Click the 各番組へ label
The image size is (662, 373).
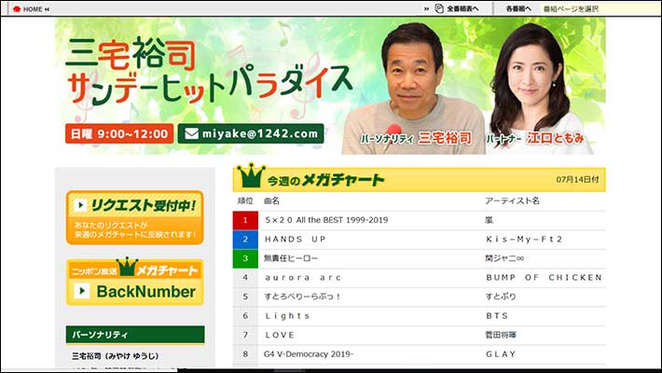(518, 8)
